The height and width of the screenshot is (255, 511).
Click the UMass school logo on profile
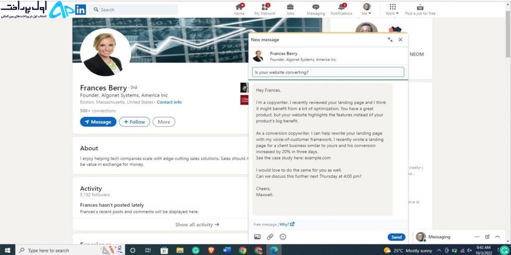pyautogui.click(x=244, y=100)
